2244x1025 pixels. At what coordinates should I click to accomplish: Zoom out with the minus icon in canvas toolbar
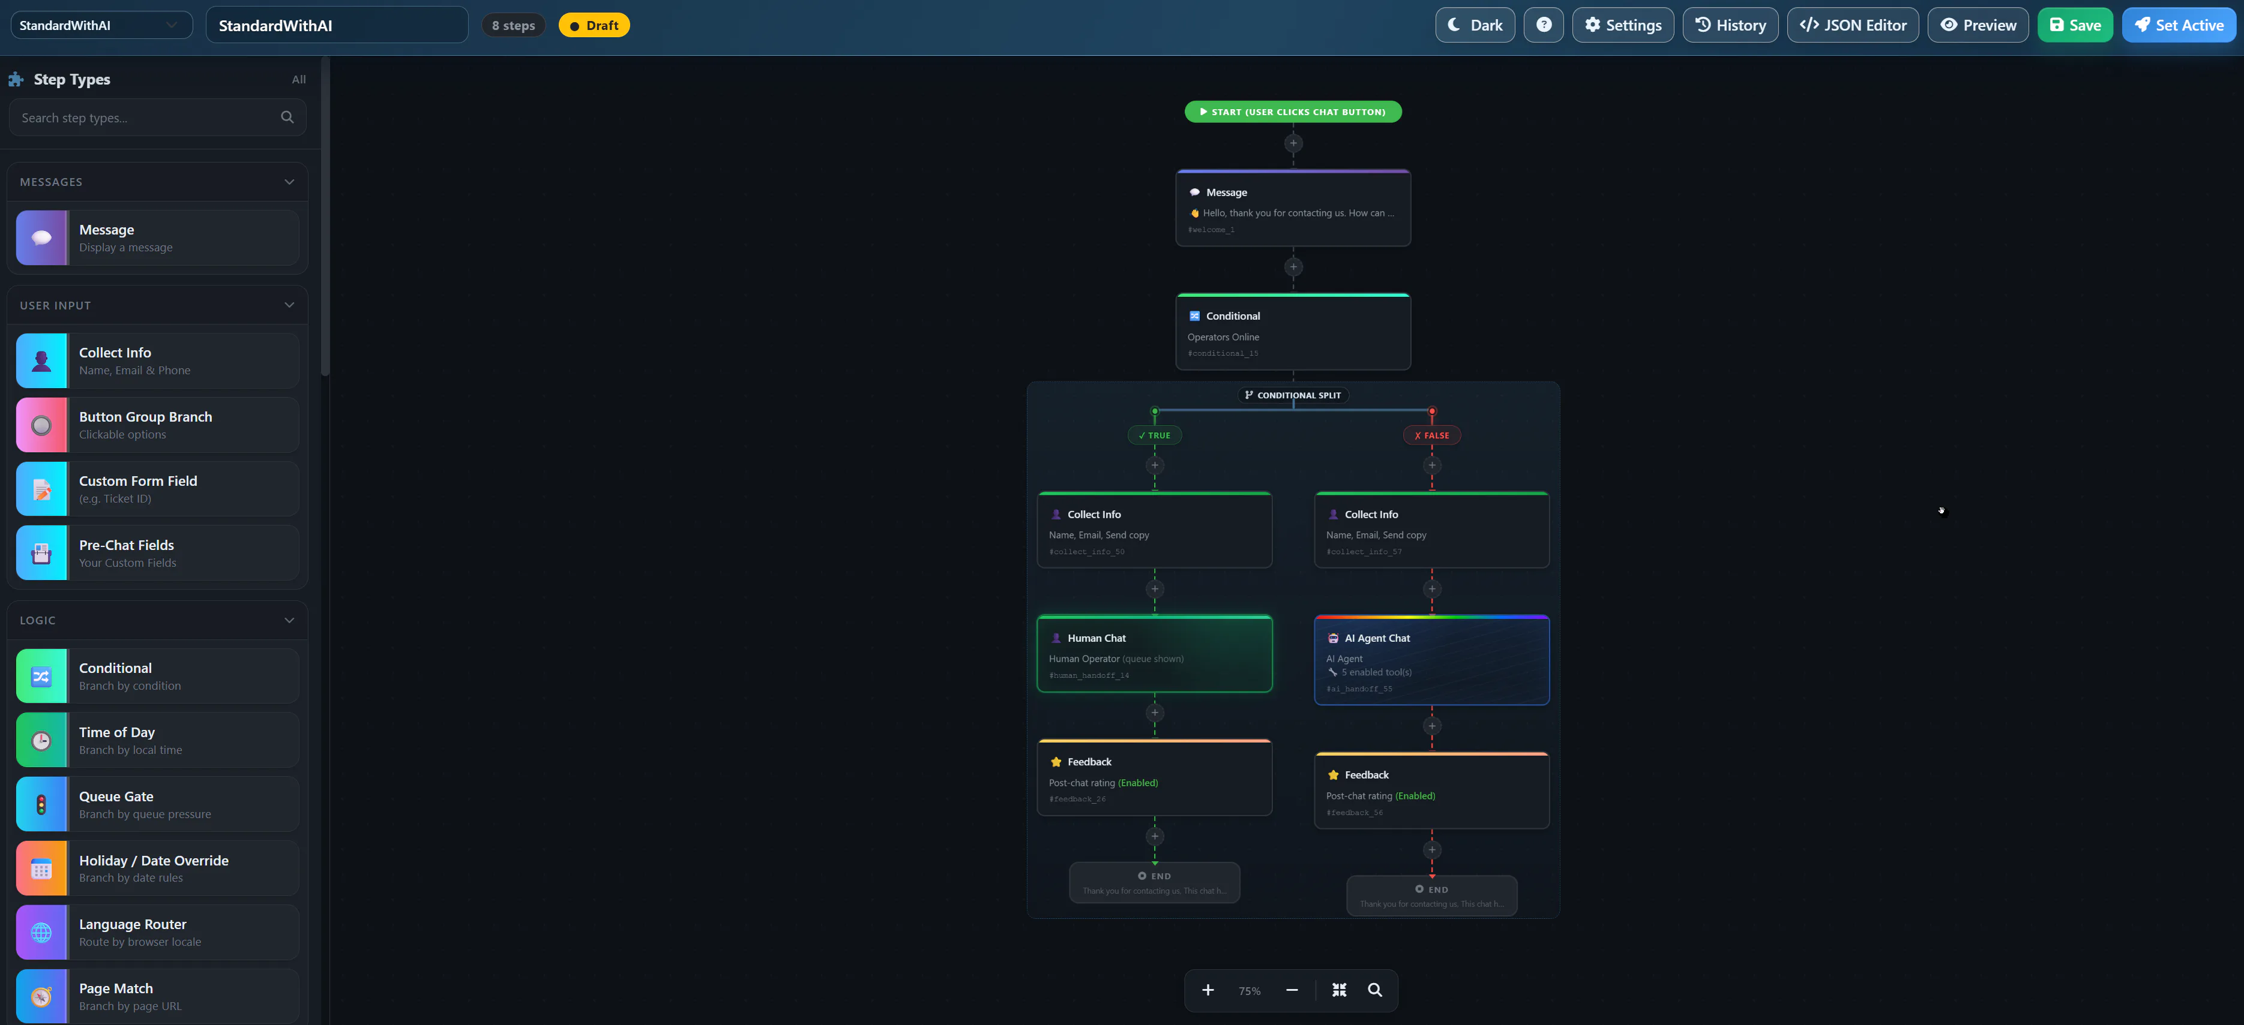click(x=1292, y=990)
